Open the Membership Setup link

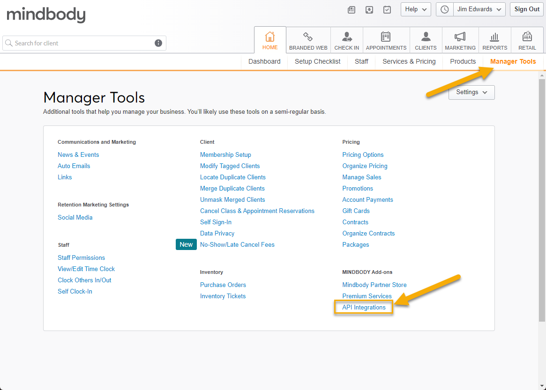tap(225, 155)
